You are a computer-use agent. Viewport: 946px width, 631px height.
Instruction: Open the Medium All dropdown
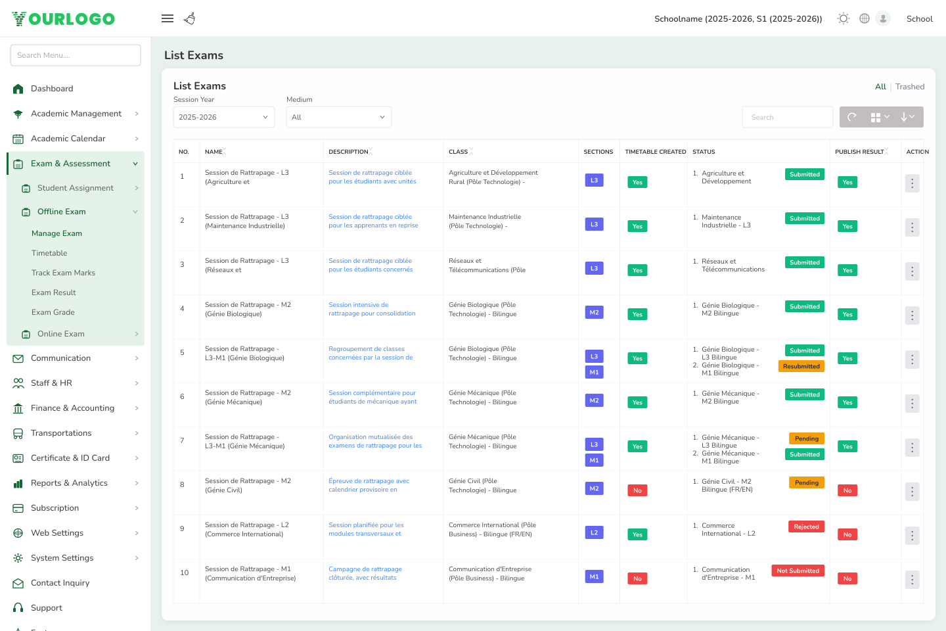(x=339, y=117)
